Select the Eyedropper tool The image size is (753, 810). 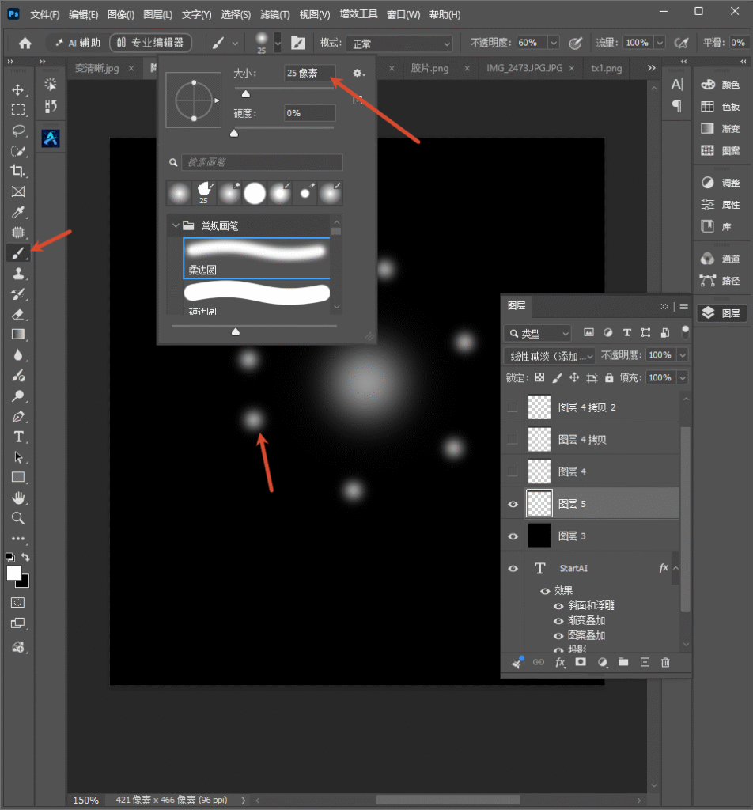point(18,212)
